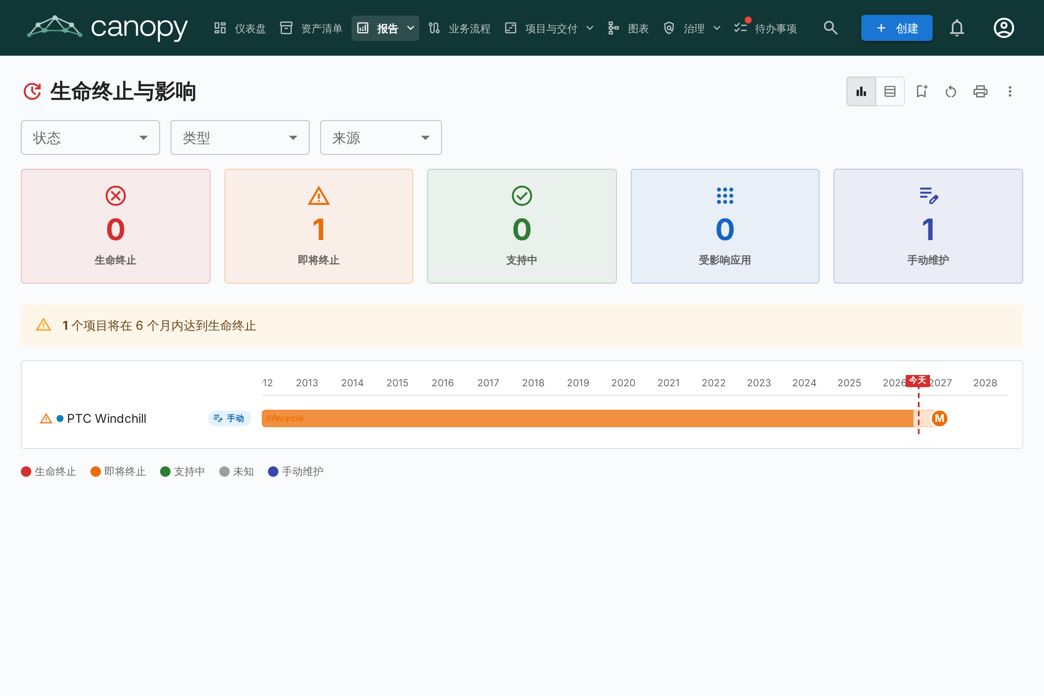Image resolution: width=1044 pixels, height=696 pixels.
Task: Open the 报告 reports dropdown
Action: pyautogui.click(x=385, y=28)
